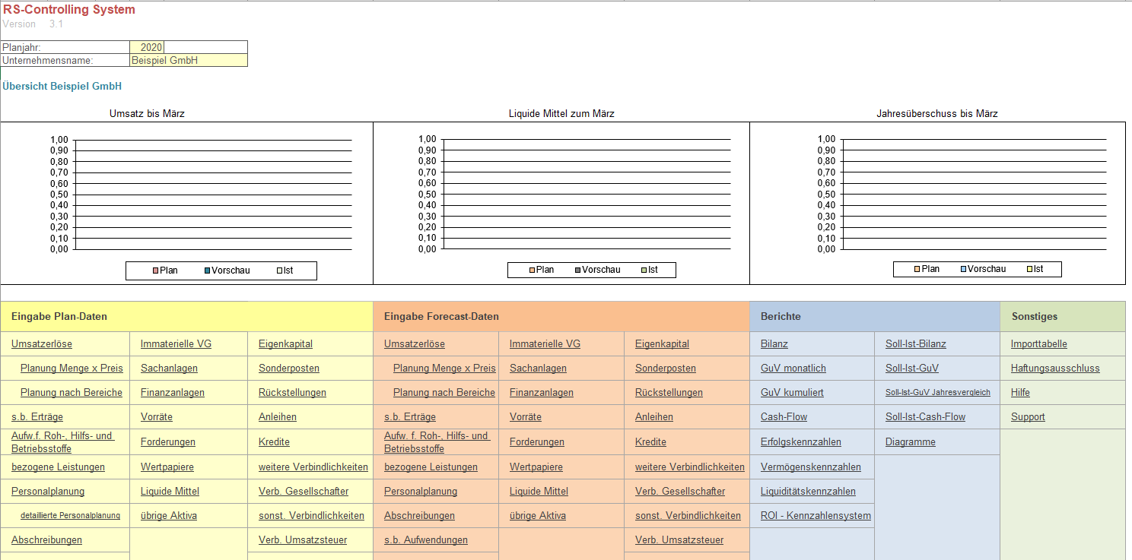The image size is (1132, 560).
Task: Open the Hilfe link
Action: pos(1020,393)
